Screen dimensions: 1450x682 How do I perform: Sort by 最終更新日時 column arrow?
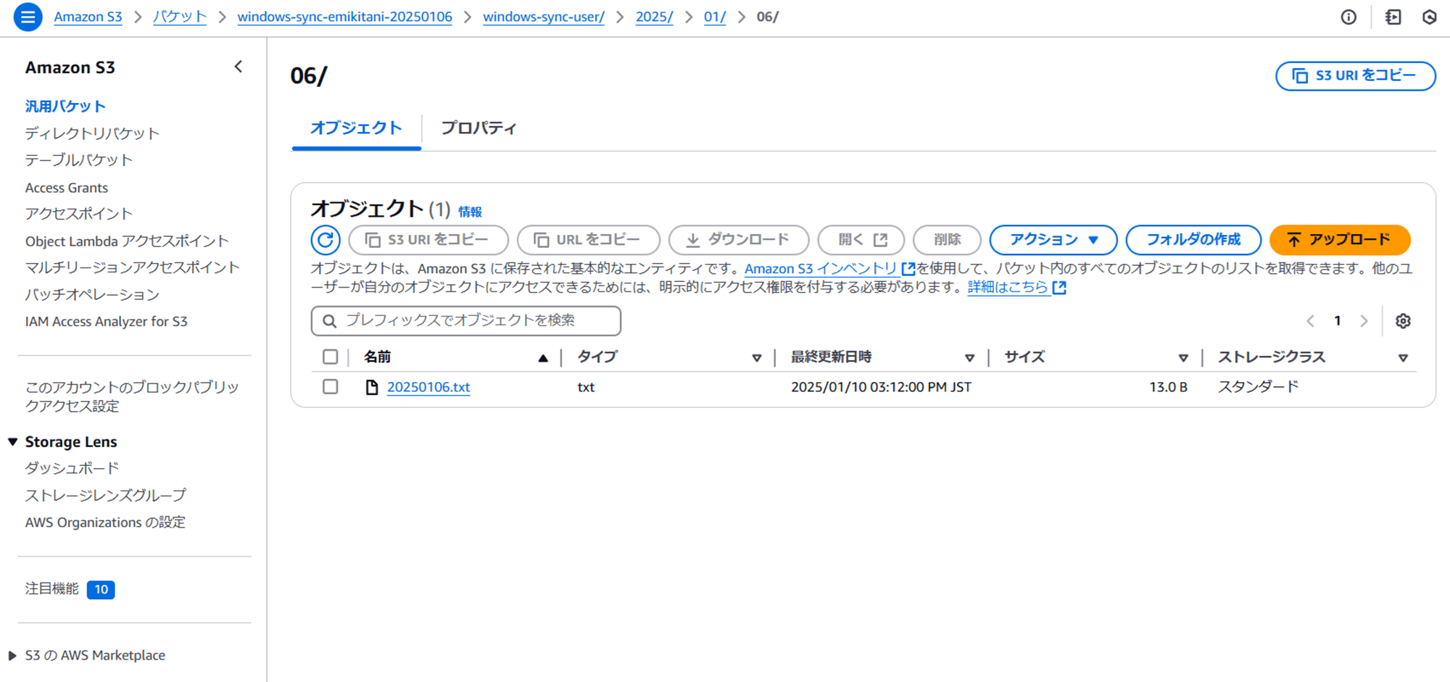coord(969,358)
